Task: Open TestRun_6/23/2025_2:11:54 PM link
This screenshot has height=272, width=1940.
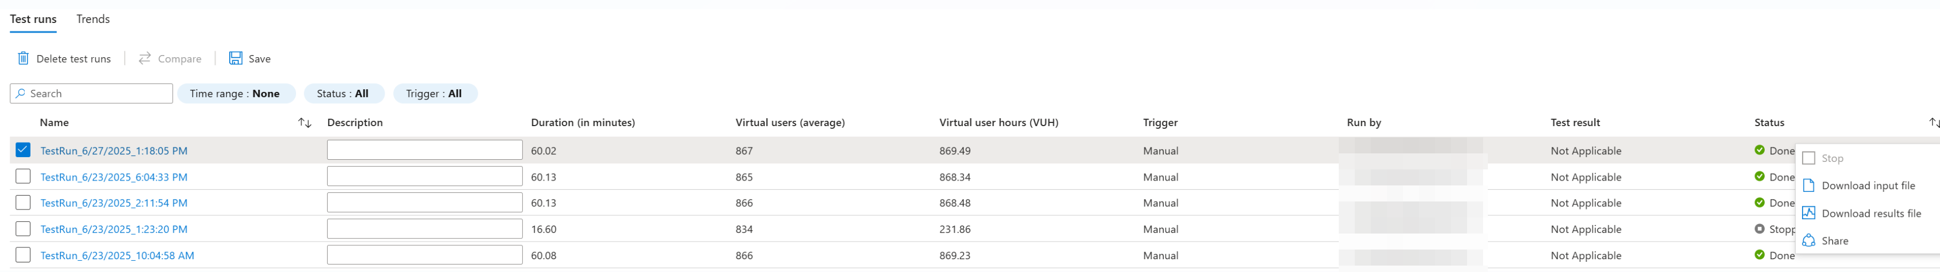Action: coord(114,204)
